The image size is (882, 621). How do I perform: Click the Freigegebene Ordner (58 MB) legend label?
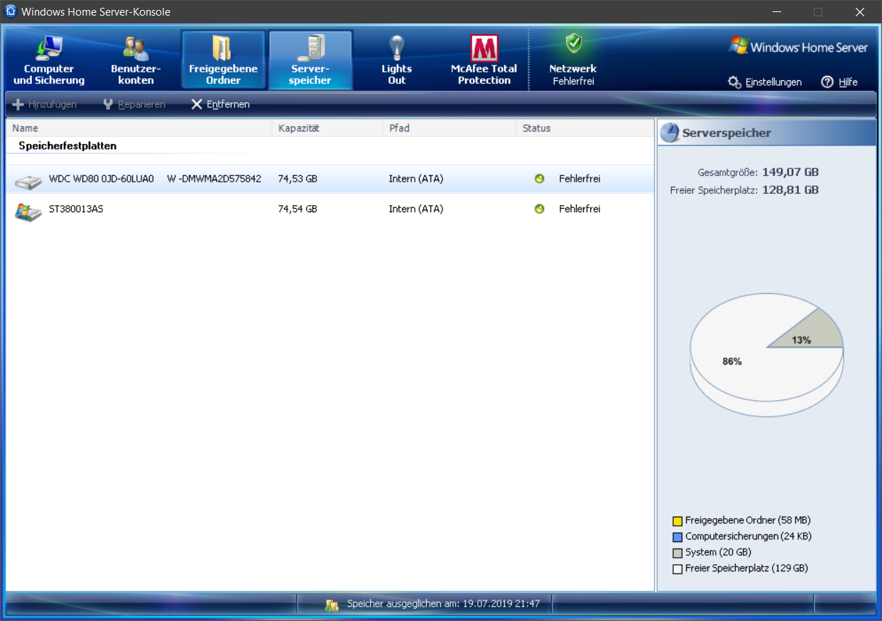click(x=748, y=521)
